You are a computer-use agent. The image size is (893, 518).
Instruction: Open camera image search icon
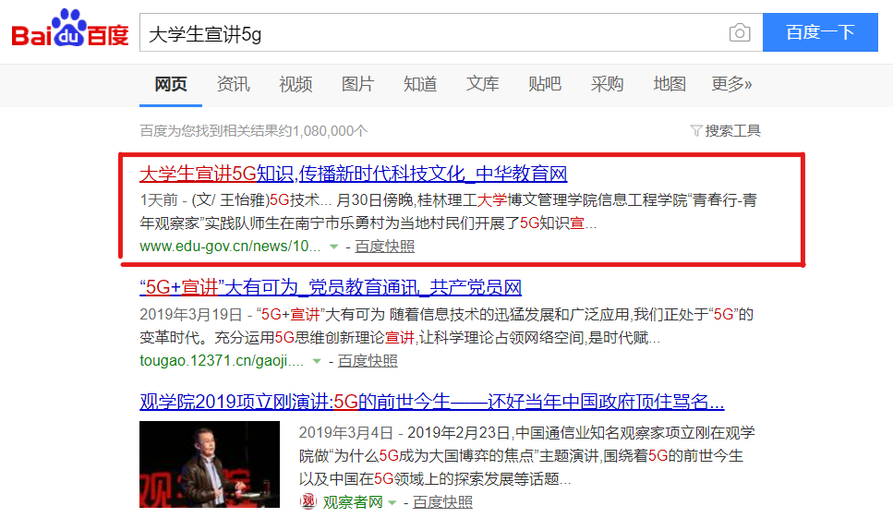click(x=739, y=33)
